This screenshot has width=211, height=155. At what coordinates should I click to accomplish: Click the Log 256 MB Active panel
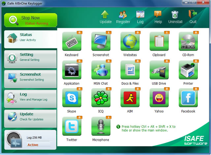(x=30, y=140)
